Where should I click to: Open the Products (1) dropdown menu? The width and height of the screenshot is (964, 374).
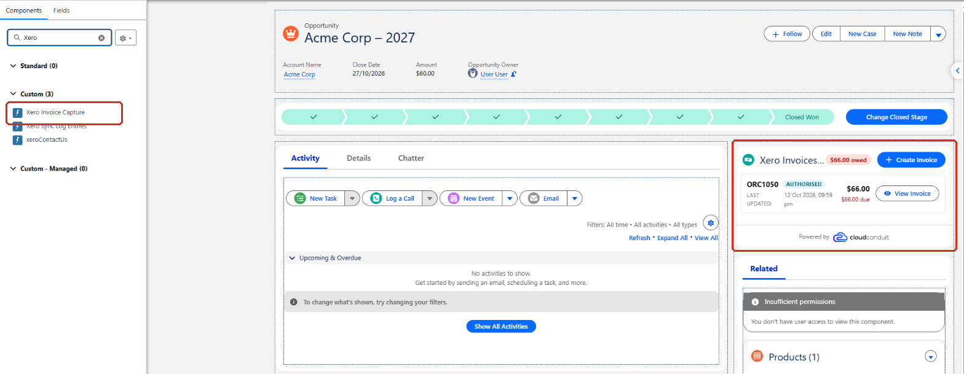pos(930,357)
